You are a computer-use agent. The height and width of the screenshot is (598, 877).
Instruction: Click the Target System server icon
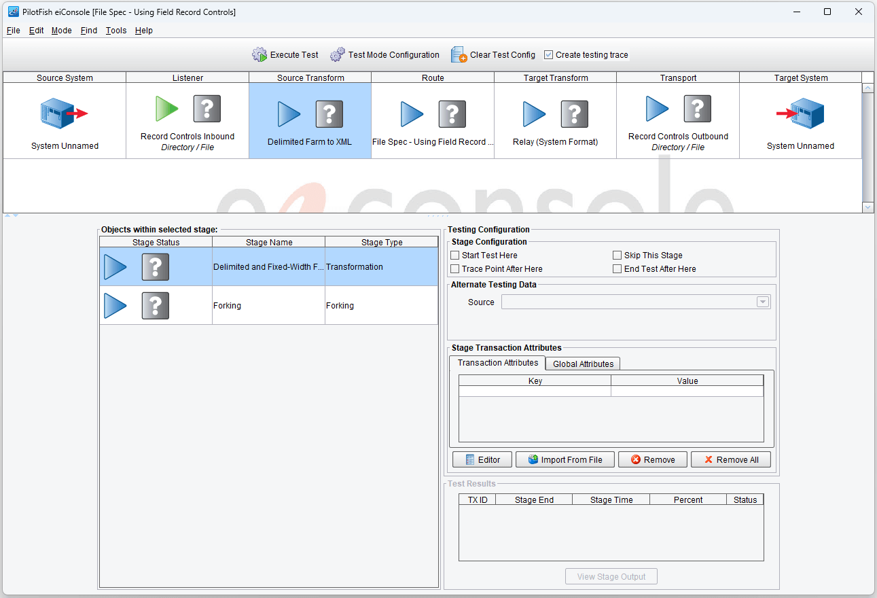pos(800,113)
